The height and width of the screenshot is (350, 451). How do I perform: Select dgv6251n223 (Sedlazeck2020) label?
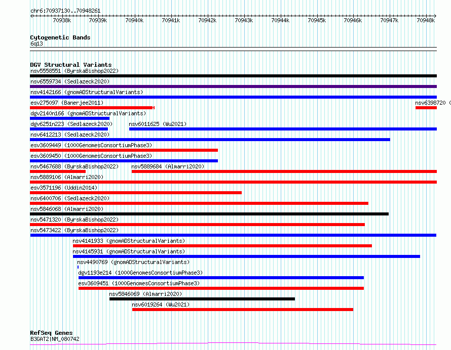(71, 124)
